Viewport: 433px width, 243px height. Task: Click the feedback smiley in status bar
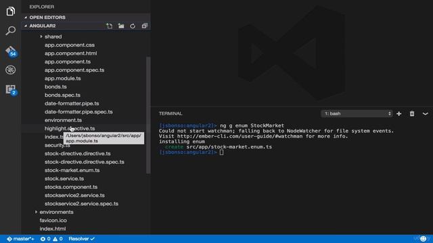[x=423, y=239]
